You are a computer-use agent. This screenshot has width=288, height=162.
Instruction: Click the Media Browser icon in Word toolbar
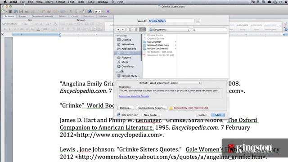(90, 11)
